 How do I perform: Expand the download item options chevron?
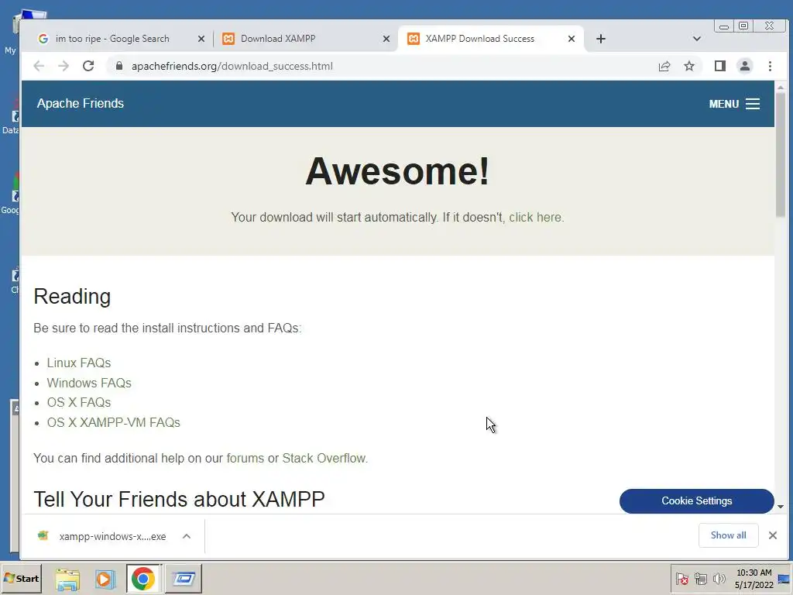[x=187, y=536]
